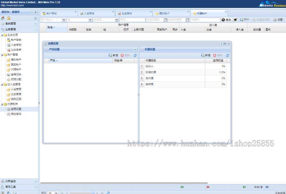Image resolution: width=286 pixels, height=194 pixels.
Task: Open 入金管理 in the sidebar tree
Action: coord(16,89)
